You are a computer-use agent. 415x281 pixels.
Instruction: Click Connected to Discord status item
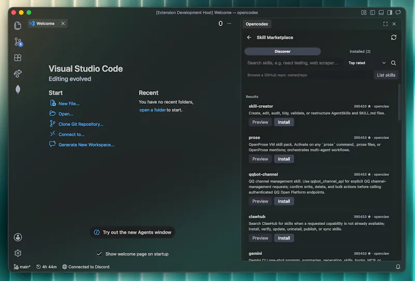[x=86, y=266]
